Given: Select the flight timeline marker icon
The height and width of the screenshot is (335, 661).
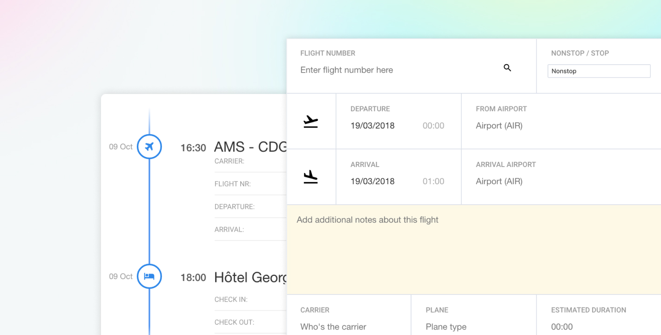Looking at the screenshot, I should pos(149,147).
